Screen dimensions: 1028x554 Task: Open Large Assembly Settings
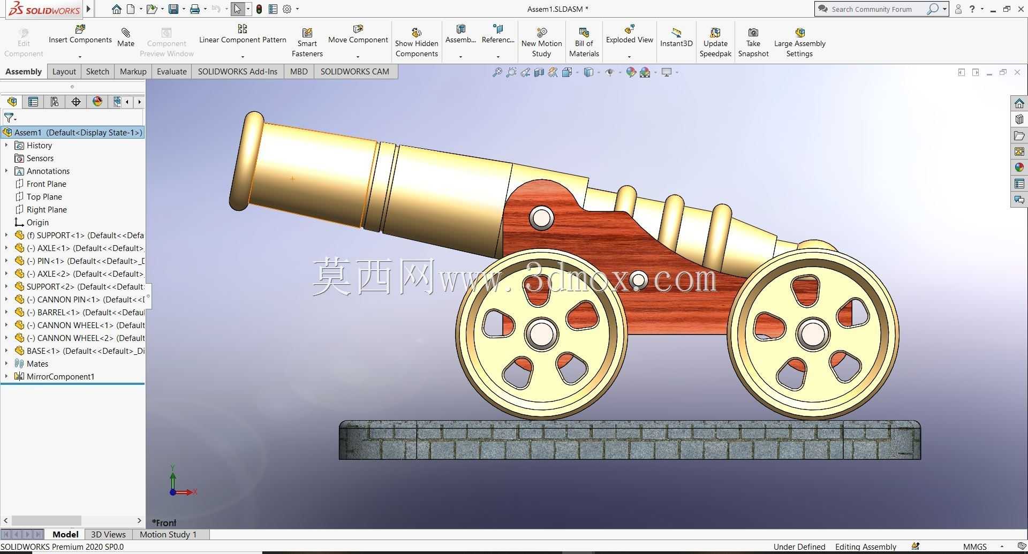click(x=799, y=42)
